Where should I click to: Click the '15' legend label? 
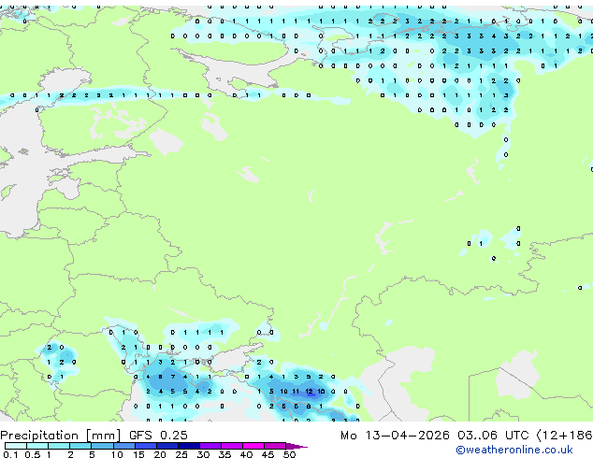point(138,454)
